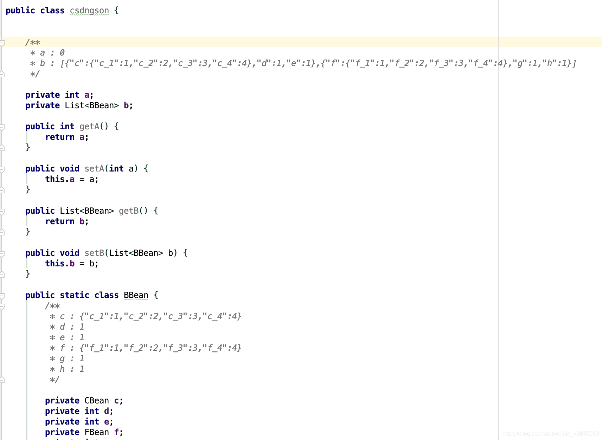Click the getA method name
This screenshot has width=602, height=440.
click(x=89, y=127)
